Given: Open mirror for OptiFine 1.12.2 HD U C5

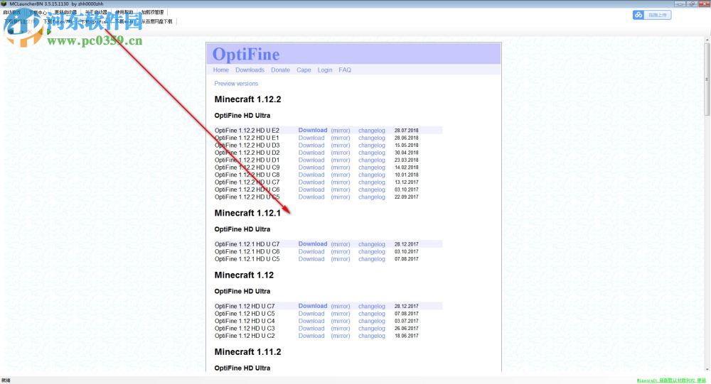Looking at the screenshot, I should 341,197.
